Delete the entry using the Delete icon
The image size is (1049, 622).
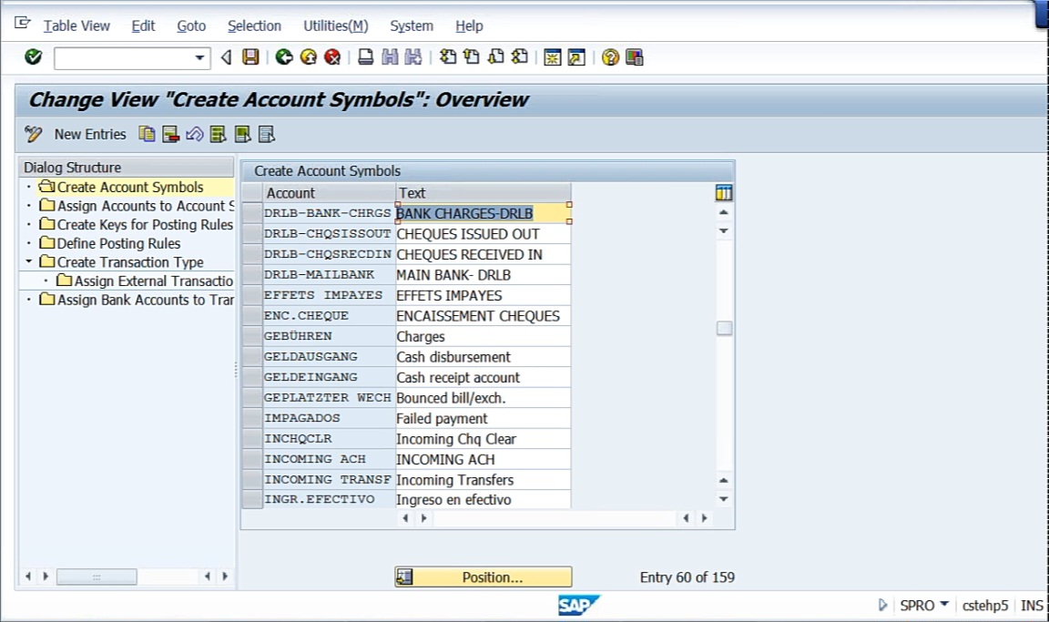(x=170, y=135)
